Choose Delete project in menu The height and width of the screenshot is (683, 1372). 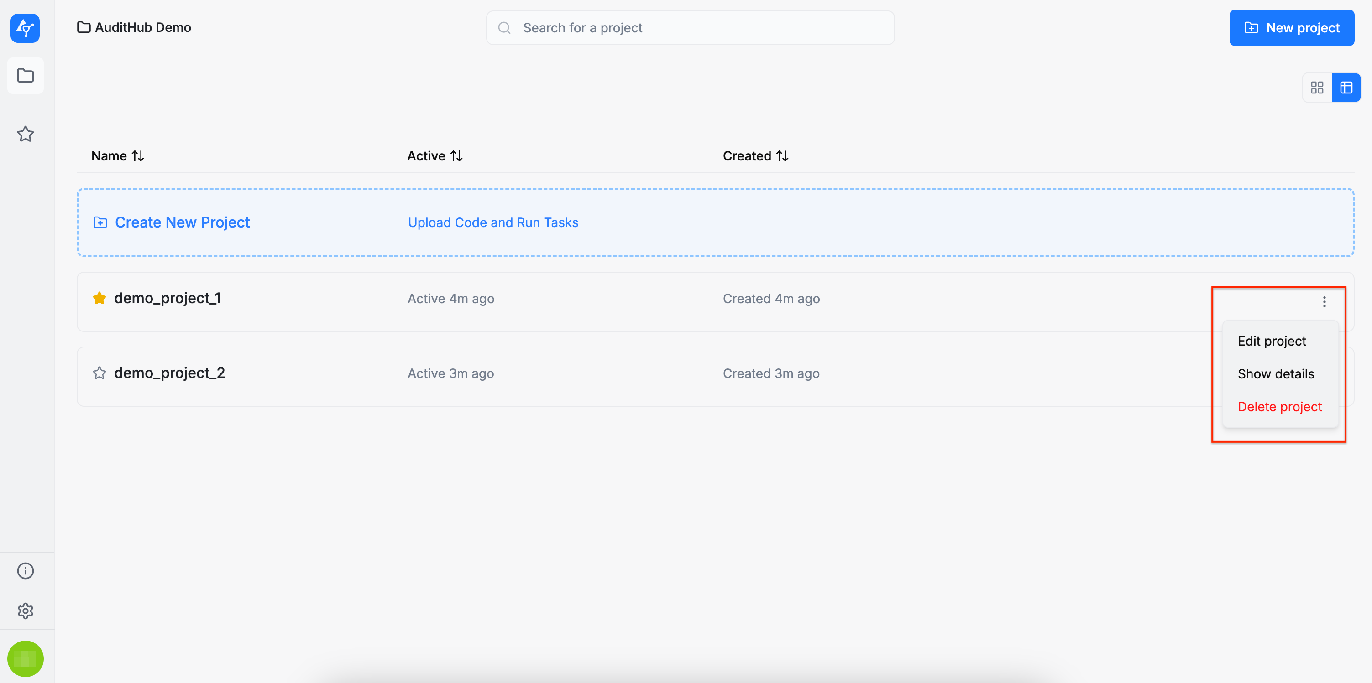coord(1279,407)
